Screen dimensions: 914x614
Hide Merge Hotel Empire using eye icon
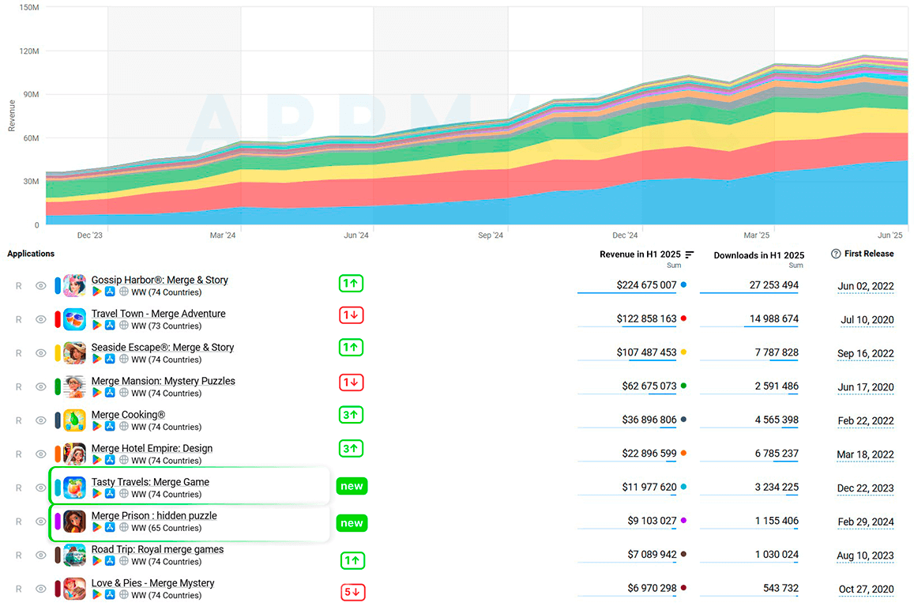tap(41, 454)
